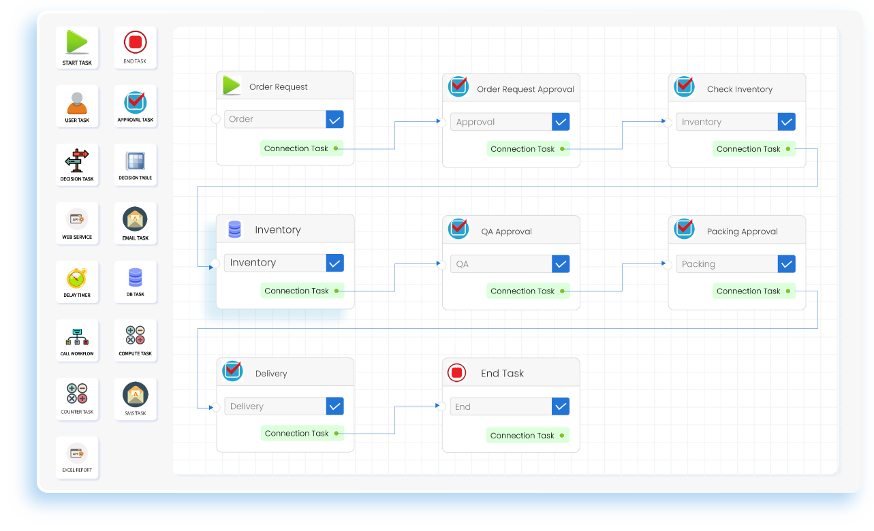The image size is (874, 531).
Task: Click Connection Task in Check Inventory node
Action: (x=748, y=149)
